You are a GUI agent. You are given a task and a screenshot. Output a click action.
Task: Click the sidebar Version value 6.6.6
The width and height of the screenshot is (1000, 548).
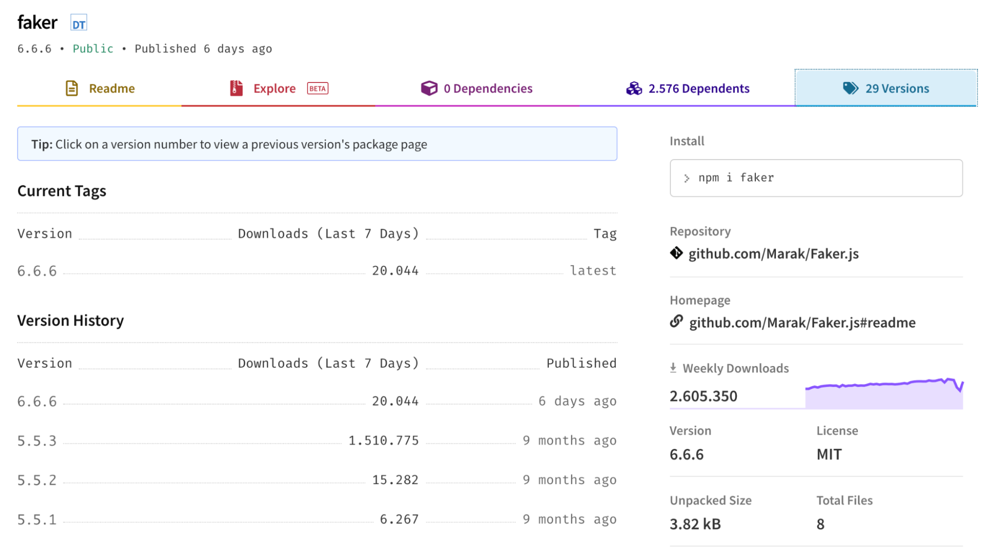coord(687,454)
